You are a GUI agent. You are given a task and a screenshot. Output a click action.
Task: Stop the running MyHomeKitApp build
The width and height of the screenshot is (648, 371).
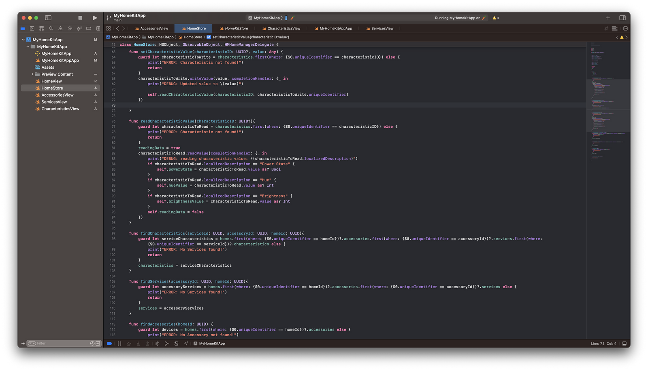click(x=80, y=17)
